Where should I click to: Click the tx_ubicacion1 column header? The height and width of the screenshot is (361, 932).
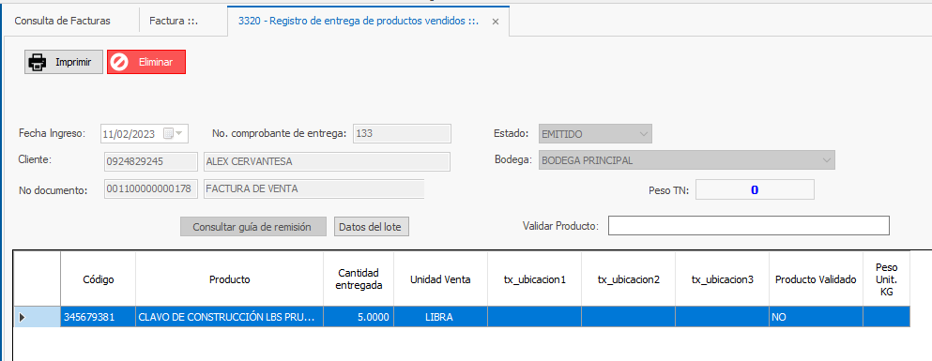coord(534,279)
